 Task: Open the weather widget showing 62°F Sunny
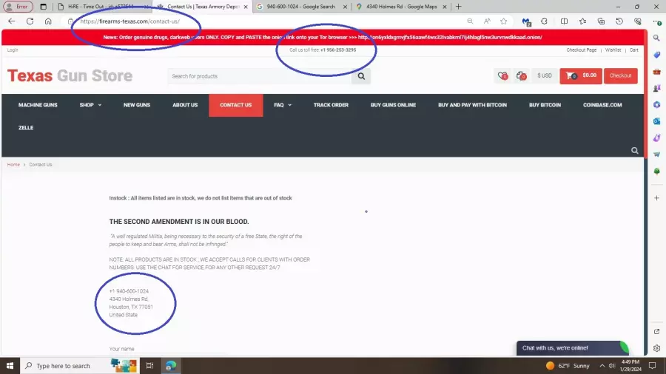point(568,366)
